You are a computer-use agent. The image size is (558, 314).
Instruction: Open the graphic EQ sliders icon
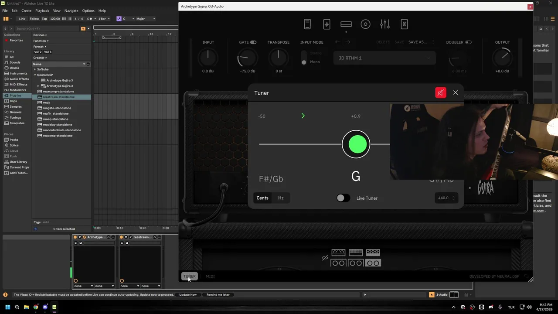coord(385,24)
